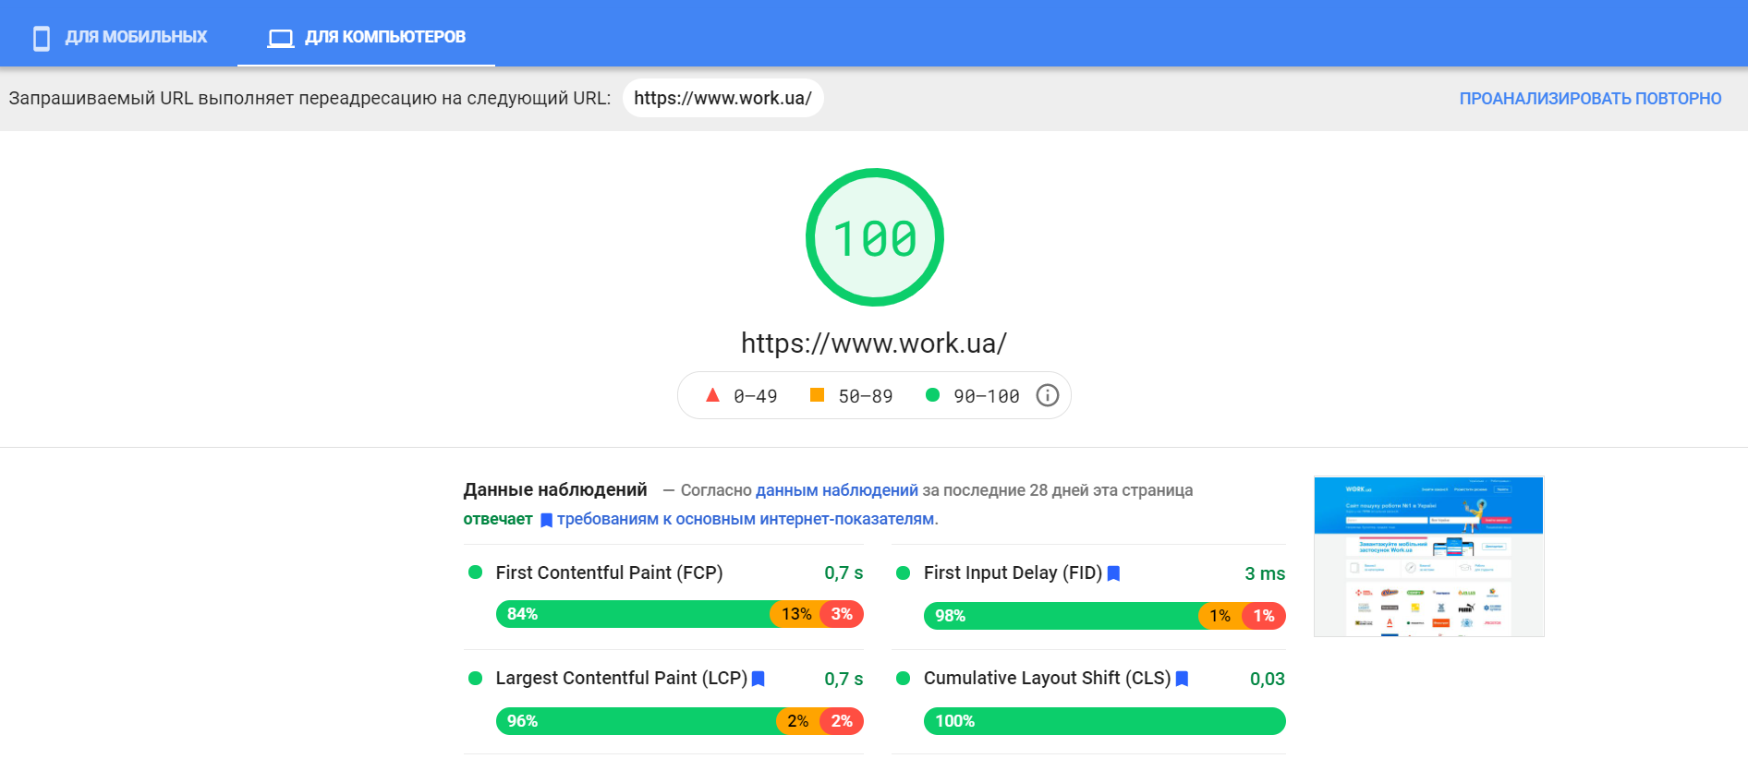Click the First Input Delay (FID) label
This screenshot has height=759, width=1748.
1013,573
